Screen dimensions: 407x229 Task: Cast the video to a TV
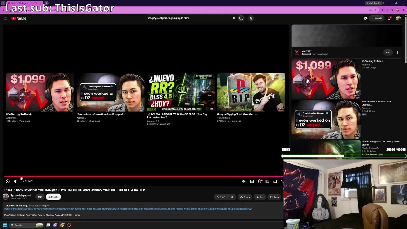(x=275, y=181)
